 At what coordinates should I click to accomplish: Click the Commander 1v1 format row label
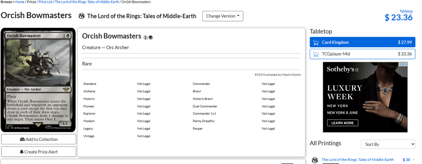(x=204, y=113)
